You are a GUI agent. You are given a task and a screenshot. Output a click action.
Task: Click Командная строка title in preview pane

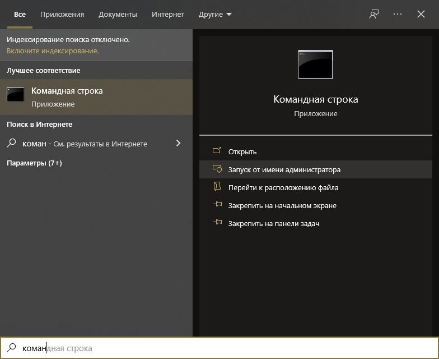[x=316, y=99]
